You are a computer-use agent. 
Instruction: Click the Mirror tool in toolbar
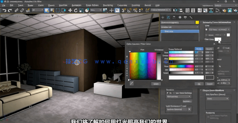click(x=175, y=11)
